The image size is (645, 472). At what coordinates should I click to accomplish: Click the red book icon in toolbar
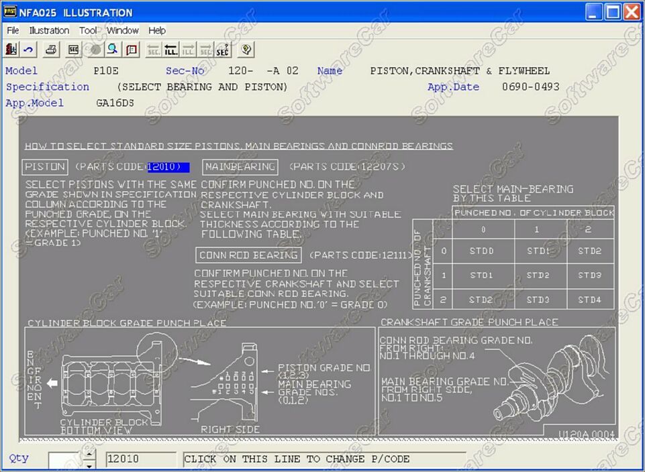[x=132, y=50]
